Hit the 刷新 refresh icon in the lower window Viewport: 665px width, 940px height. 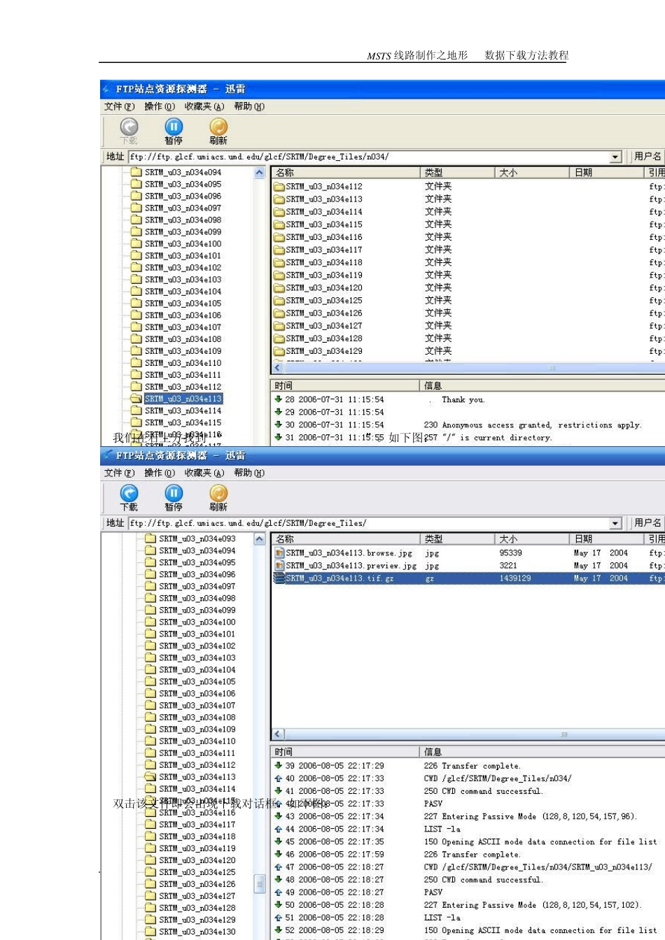(x=218, y=493)
